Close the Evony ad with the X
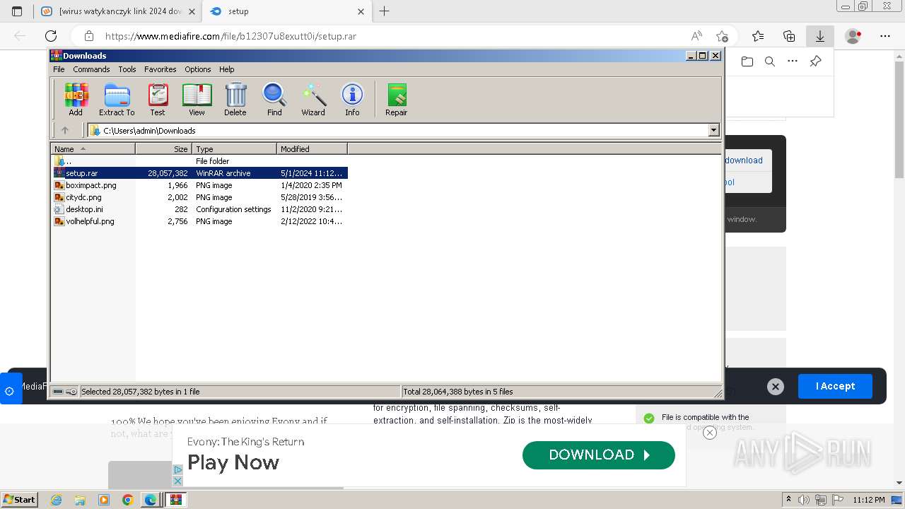Image resolution: width=905 pixels, height=509 pixels. 710,433
